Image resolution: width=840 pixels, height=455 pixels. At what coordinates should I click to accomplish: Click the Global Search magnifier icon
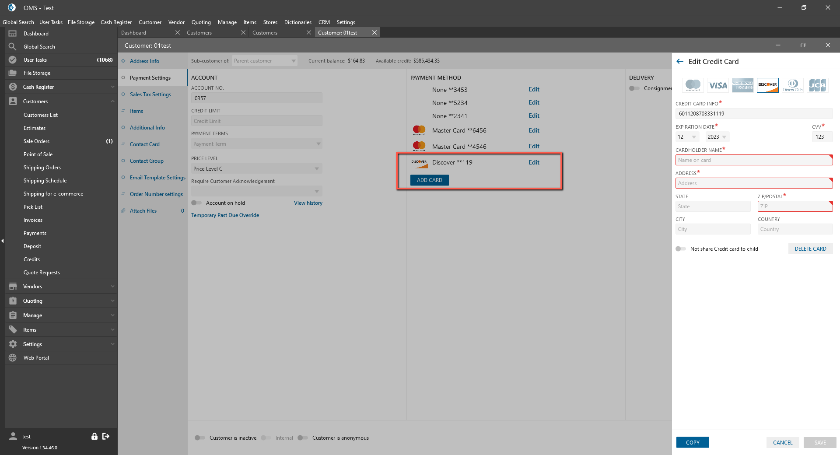click(x=13, y=47)
